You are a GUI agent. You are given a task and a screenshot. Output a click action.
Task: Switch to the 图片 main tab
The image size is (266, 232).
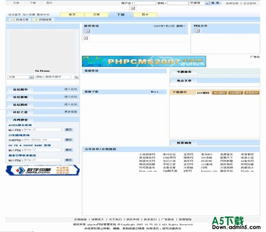click(x=145, y=14)
